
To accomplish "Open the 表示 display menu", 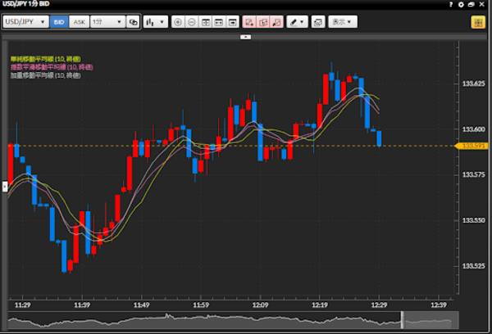I will pyautogui.click(x=341, y=22).
